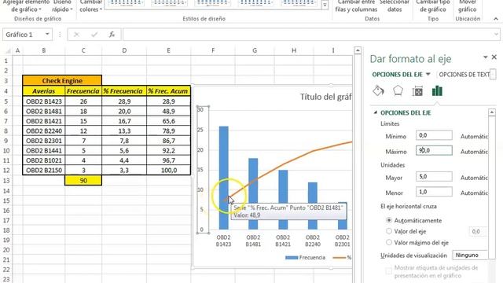
Task: Click OBD2 B2240 axis category label
Action: 313,241
